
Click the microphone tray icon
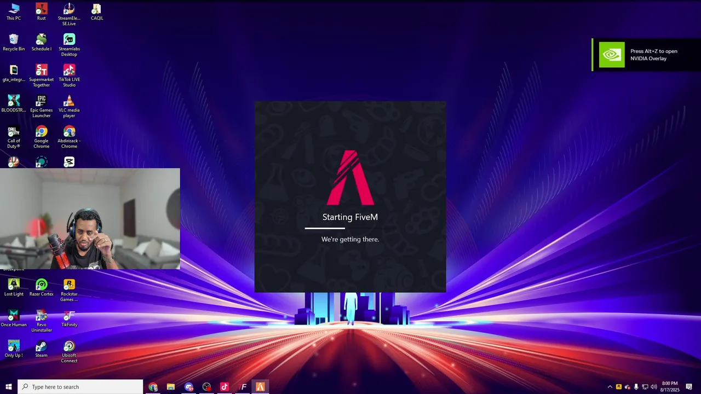(x=636, y=387)
